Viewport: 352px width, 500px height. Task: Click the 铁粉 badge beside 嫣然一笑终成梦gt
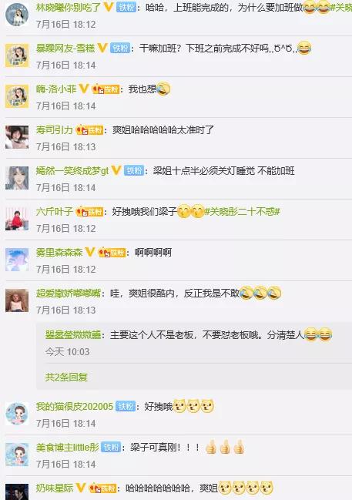133,170
